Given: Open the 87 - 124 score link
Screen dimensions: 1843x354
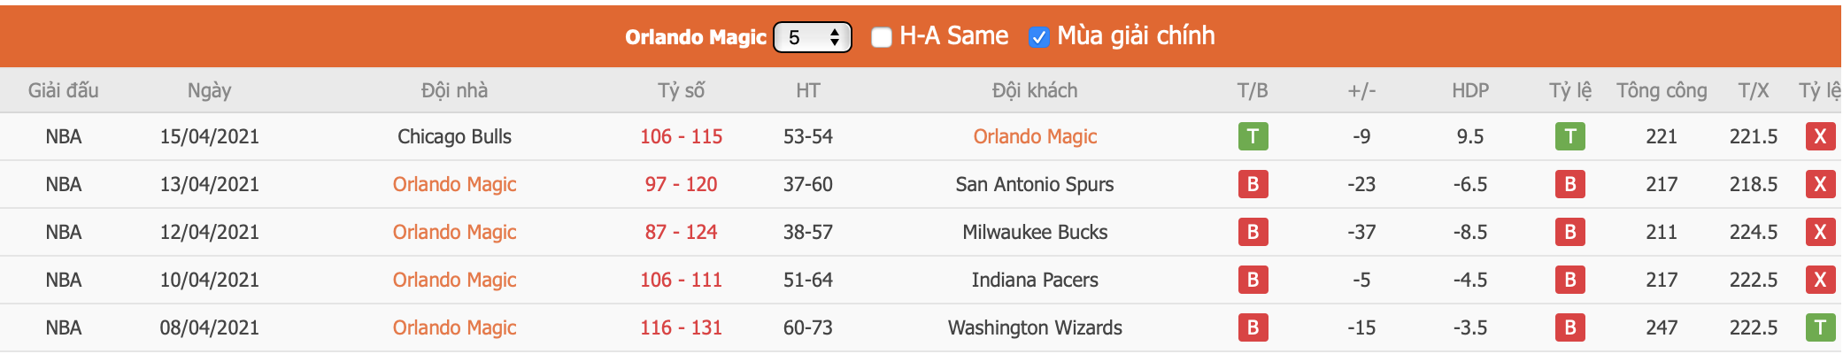Looking at the screenshot, I should (x=681, y=232).
